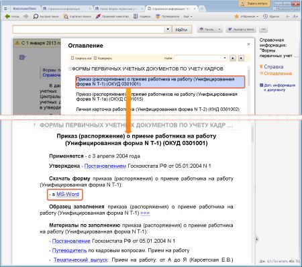Click the Найти field in Оглавление

[x=199, y=58]
